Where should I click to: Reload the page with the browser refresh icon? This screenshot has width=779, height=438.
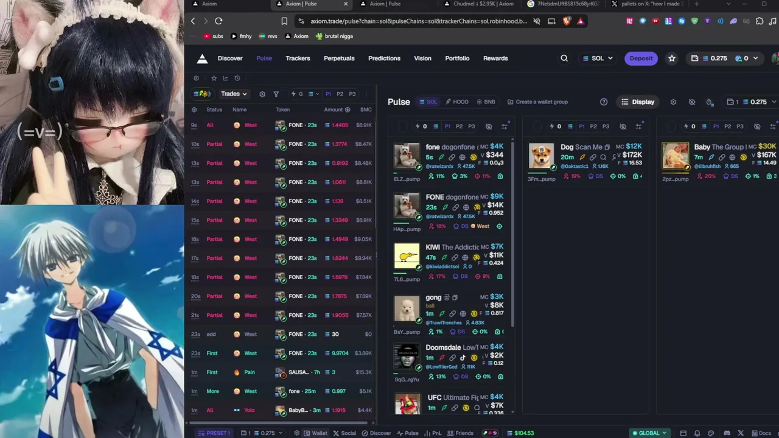point(218,21)
